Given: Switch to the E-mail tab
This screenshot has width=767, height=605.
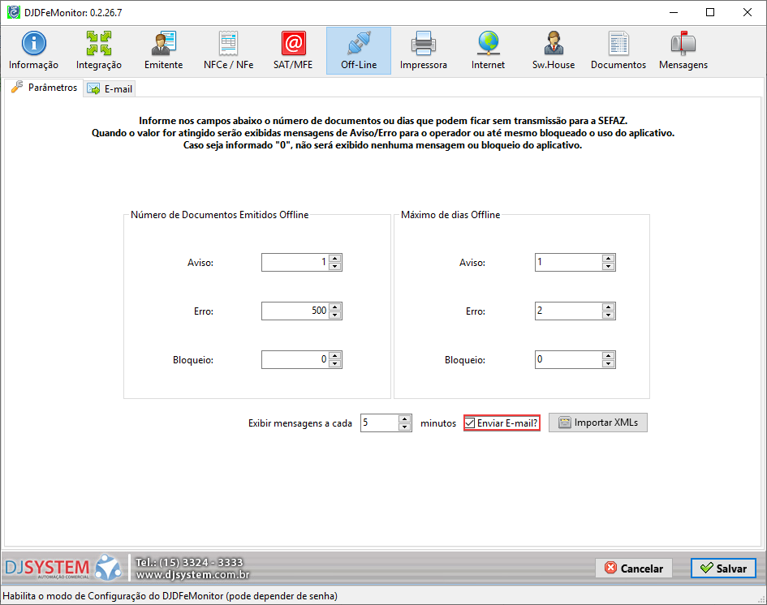Looking at the screenshot, I should click(110, 89).
